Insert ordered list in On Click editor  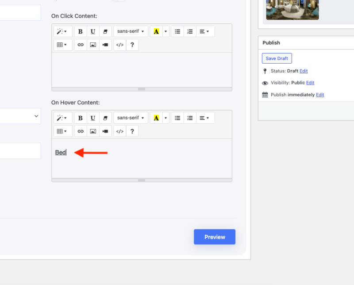point(190,31)
